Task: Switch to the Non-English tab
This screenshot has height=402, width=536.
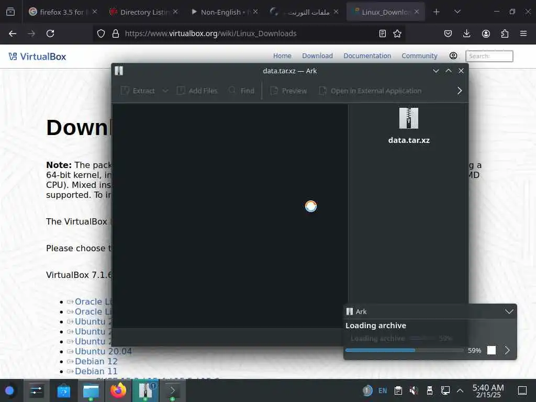Action: coord(224,12)
